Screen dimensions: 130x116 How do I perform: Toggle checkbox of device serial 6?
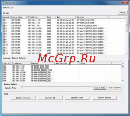[x=4, y=34]
